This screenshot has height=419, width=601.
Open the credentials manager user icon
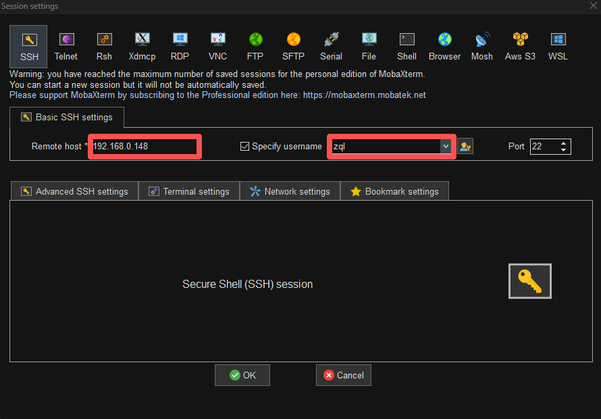(x=465, y=146)
